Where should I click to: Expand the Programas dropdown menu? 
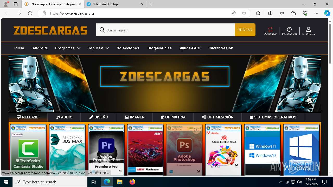click(x=68, y=48)
